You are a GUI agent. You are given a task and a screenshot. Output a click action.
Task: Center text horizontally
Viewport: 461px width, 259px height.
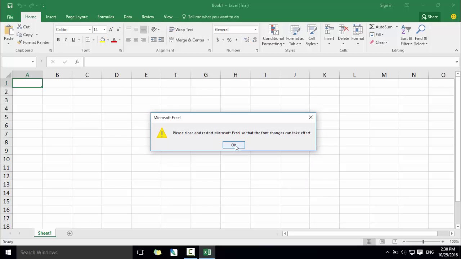click(136, 40)
